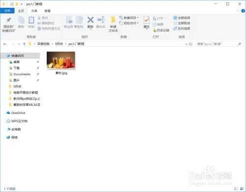Open Pictures in quick access list
This screenshot has height=192, width=246.
16,80
